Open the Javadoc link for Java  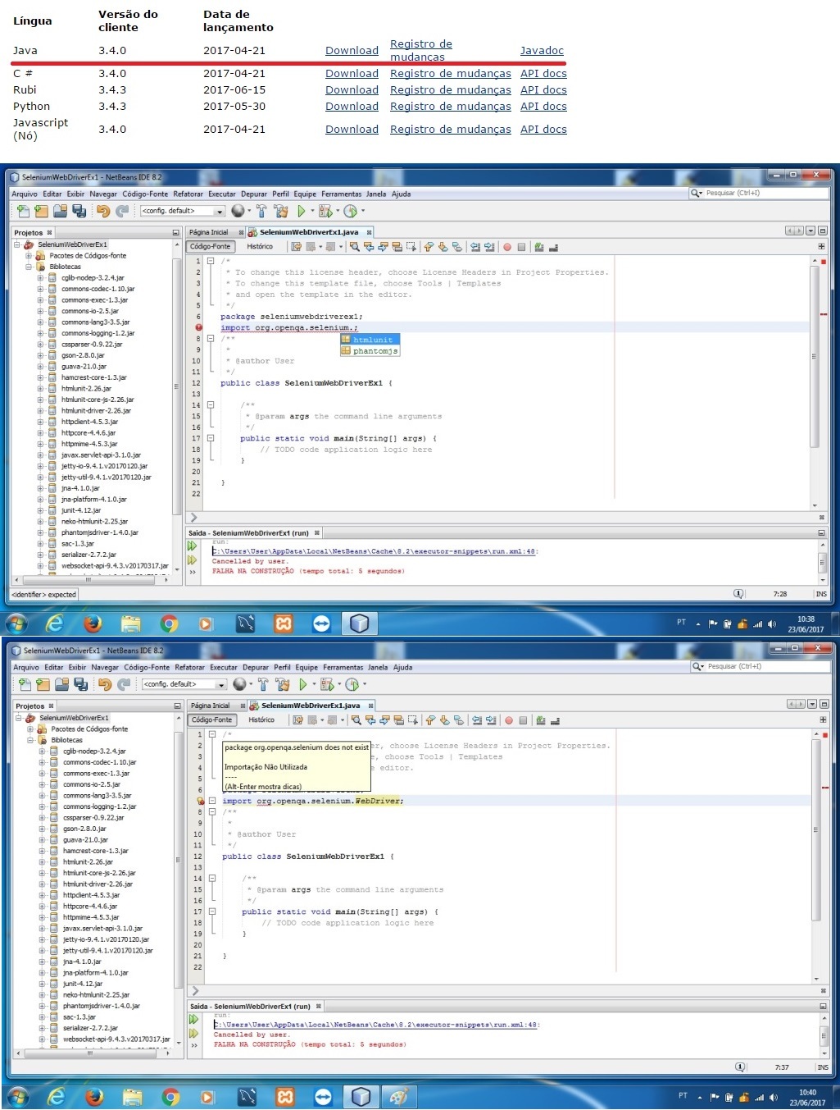click(542, 50)
